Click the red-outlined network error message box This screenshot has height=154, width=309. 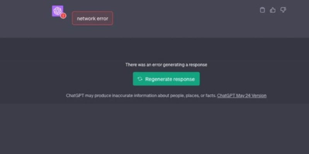[x=92, y=18]
